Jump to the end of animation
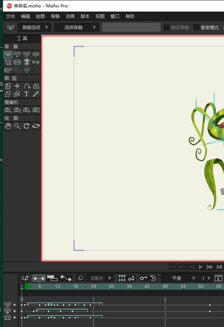This screenshot has height=327, width=224. [219, 267]
